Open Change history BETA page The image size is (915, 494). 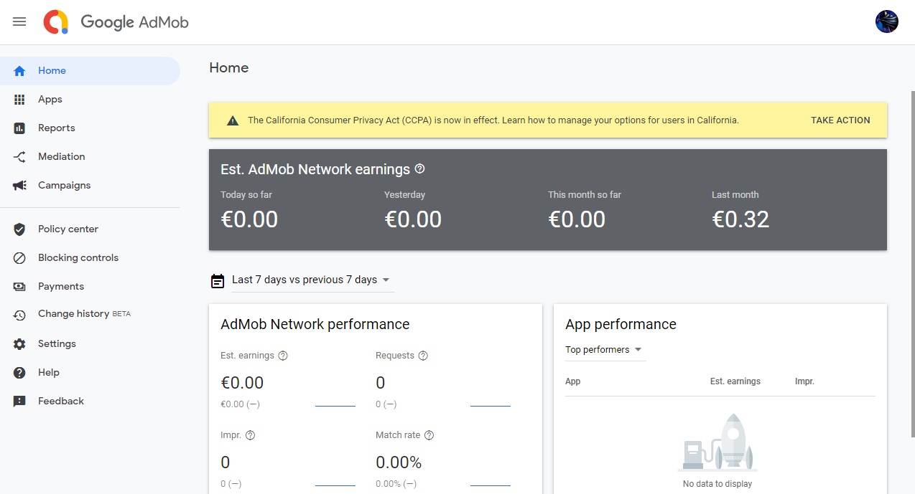(x=90, y=315)
